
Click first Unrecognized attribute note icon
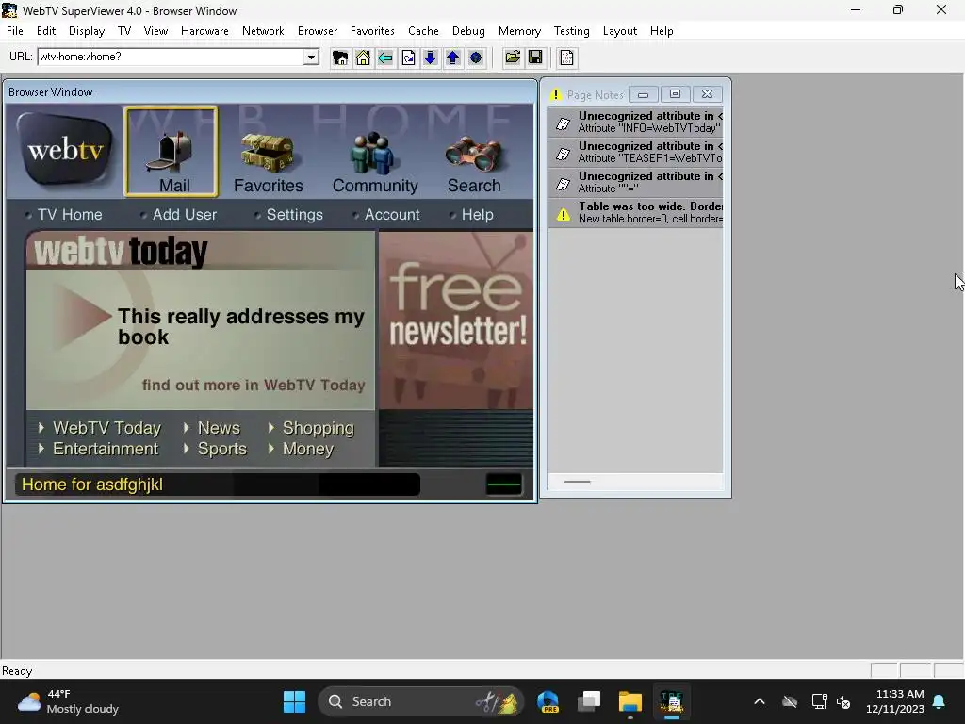(x=563, y=123)
